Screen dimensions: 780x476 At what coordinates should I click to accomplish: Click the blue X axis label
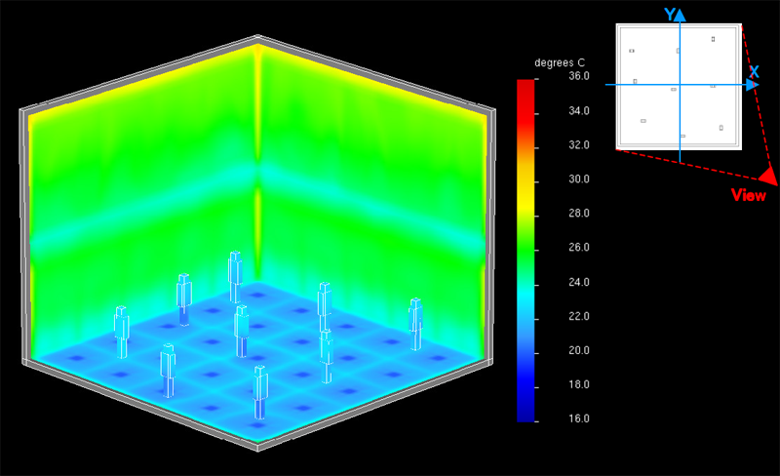[754, 72]
